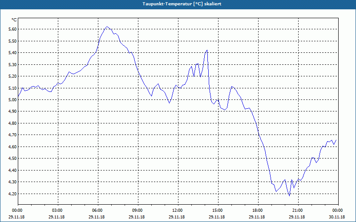356x222 pixels.
Task: Select the 4,20 y-axis value
Action: pyautogui.click(x=13, y=194)
